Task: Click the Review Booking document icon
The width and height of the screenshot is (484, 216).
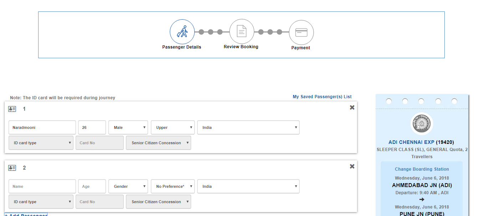Action: click(x=241, y=31)
